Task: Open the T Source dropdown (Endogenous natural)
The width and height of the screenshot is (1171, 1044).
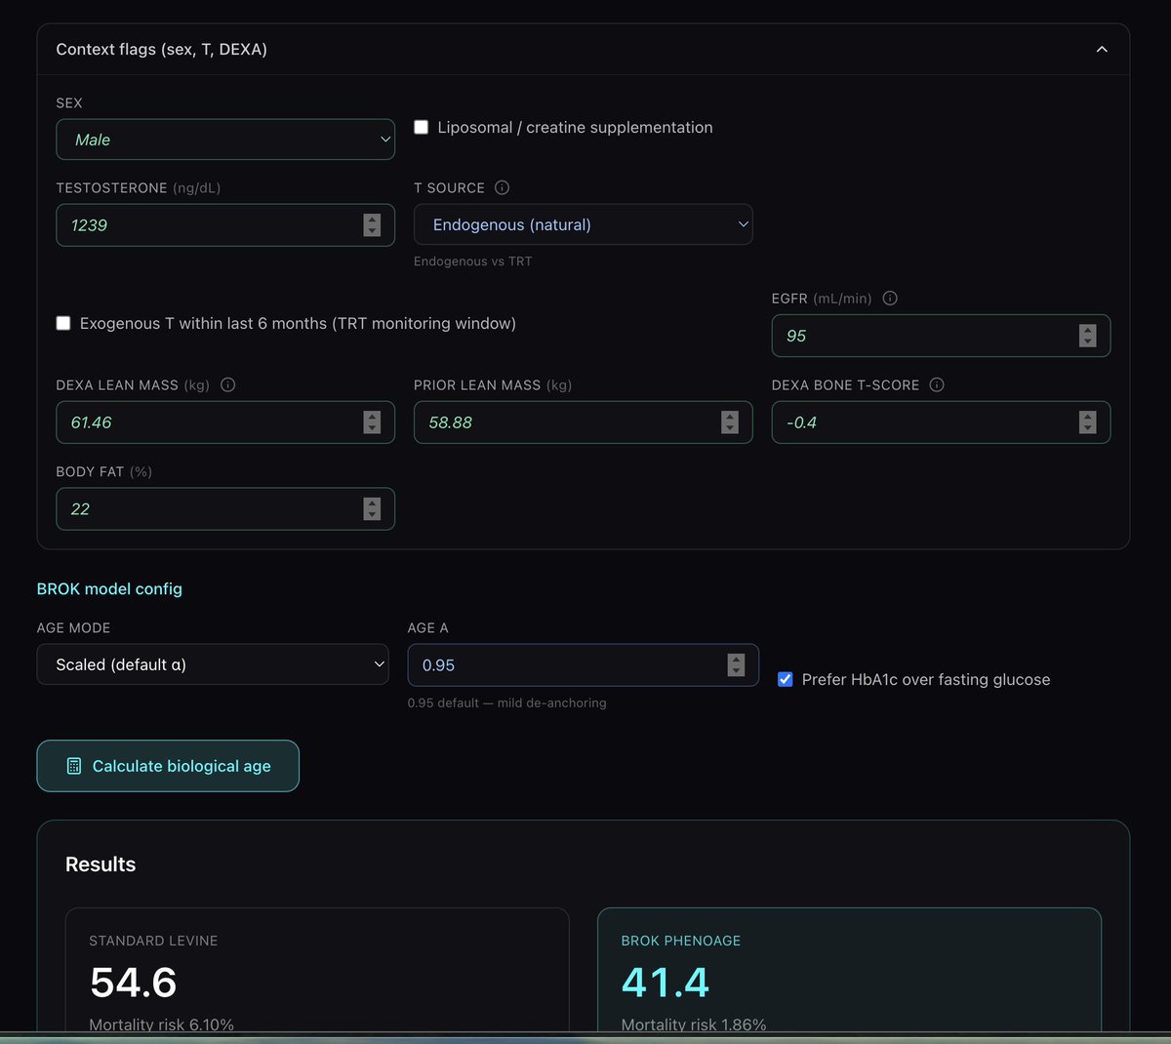Action: (x=583, y=224)
